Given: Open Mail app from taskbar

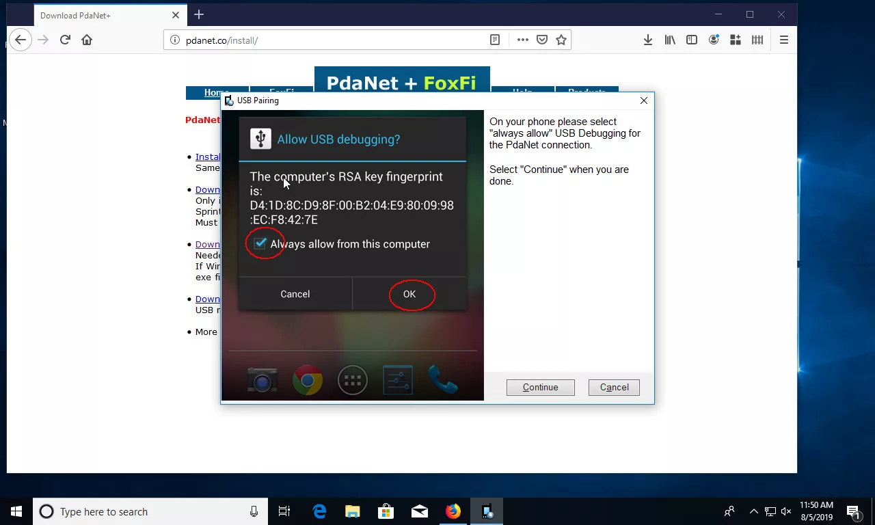Looking at the screenshot, I should pyautogui.click(x=420, y=511).
